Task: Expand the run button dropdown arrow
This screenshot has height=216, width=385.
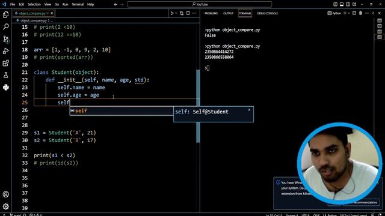Action: (x=176, y=13)
